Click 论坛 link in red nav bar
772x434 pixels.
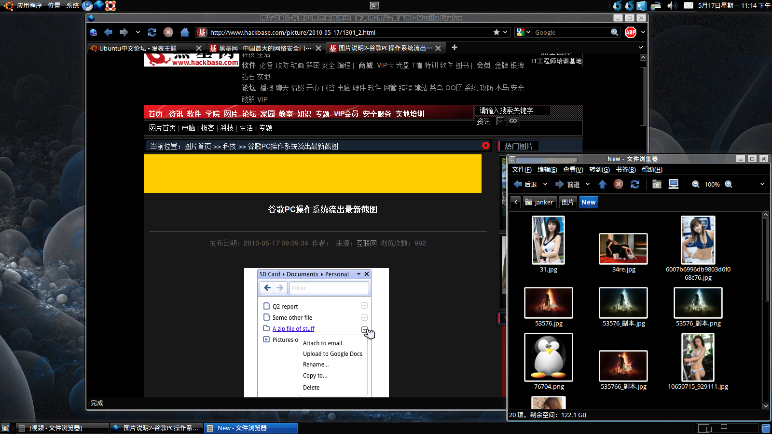(249, 114)
